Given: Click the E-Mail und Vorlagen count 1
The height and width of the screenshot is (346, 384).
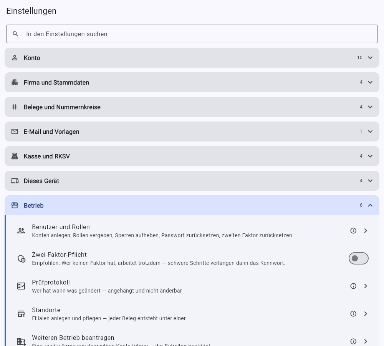Looking at the screenshot, I should click(x=361, y=131).
